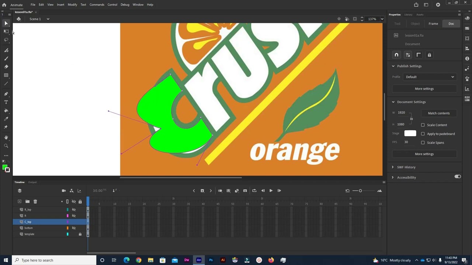This screenshot has height=265, width=472.
Task: Click More settings under Publish Settings
Action: point(424,89)
